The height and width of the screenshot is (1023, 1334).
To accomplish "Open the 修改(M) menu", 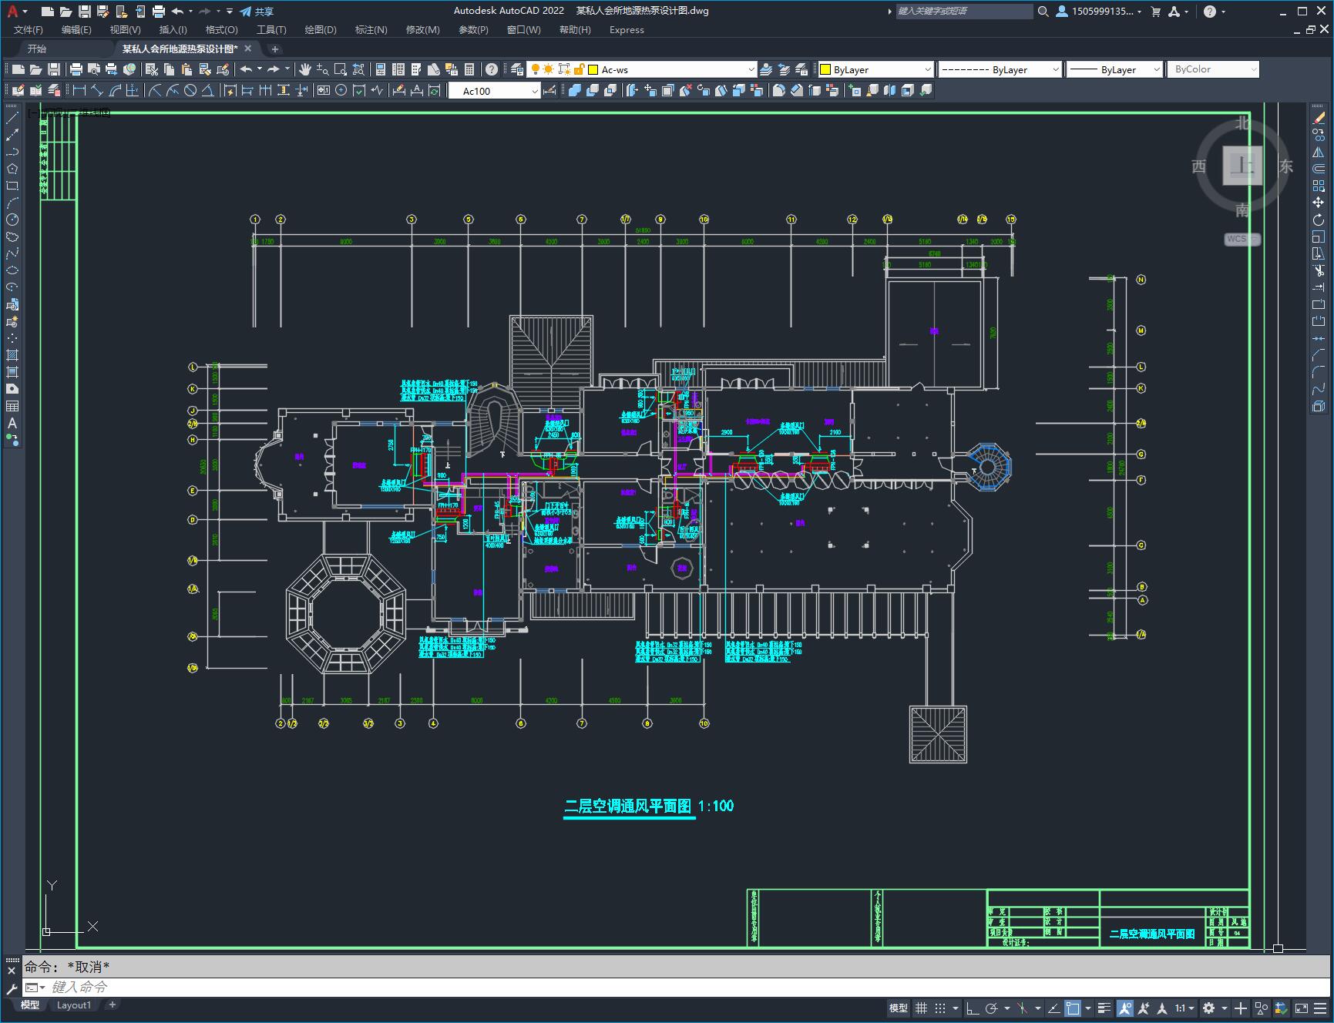I will [x=422, y=30].
